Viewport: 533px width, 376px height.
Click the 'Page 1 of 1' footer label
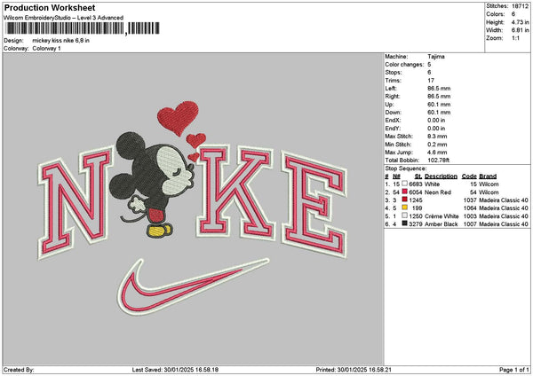[514, 370]
